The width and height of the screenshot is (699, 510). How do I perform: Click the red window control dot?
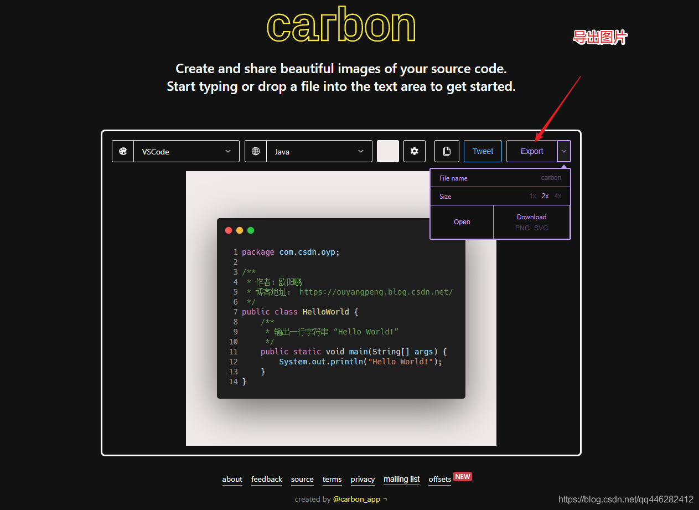pyautogui.click(x=229, y=230)
